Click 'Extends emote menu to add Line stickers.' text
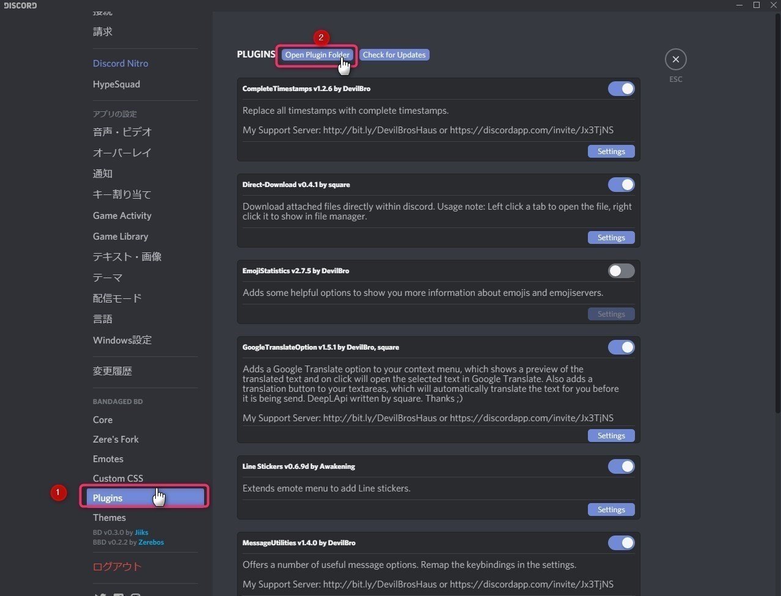This screenshot has width=781, height=596. (x=326, y=488)
